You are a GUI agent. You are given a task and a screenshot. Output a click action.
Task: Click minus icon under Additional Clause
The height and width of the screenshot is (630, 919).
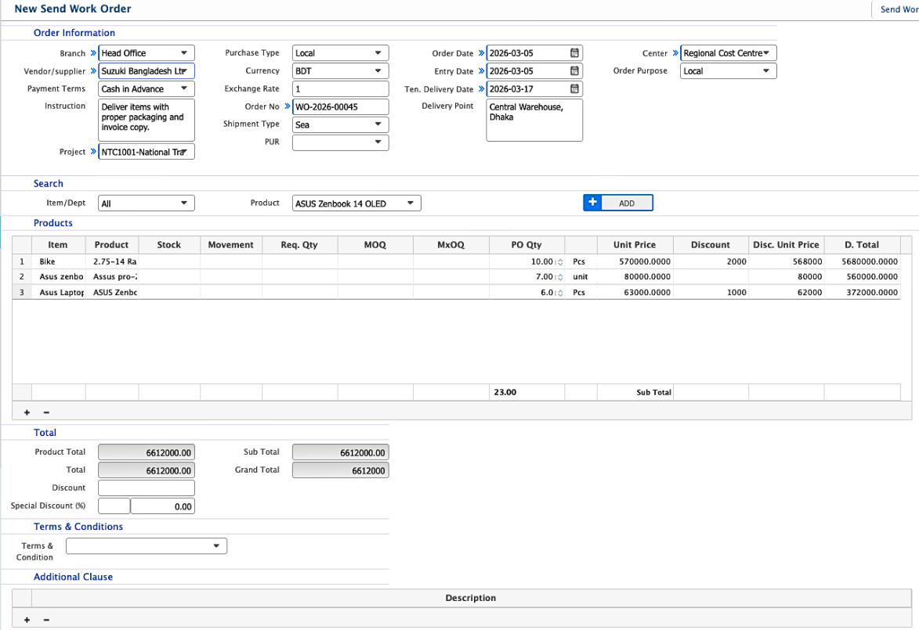pos(46,620)
